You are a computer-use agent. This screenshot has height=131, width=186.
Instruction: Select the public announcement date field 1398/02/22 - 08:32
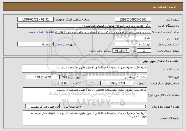(x=36, y=19)
